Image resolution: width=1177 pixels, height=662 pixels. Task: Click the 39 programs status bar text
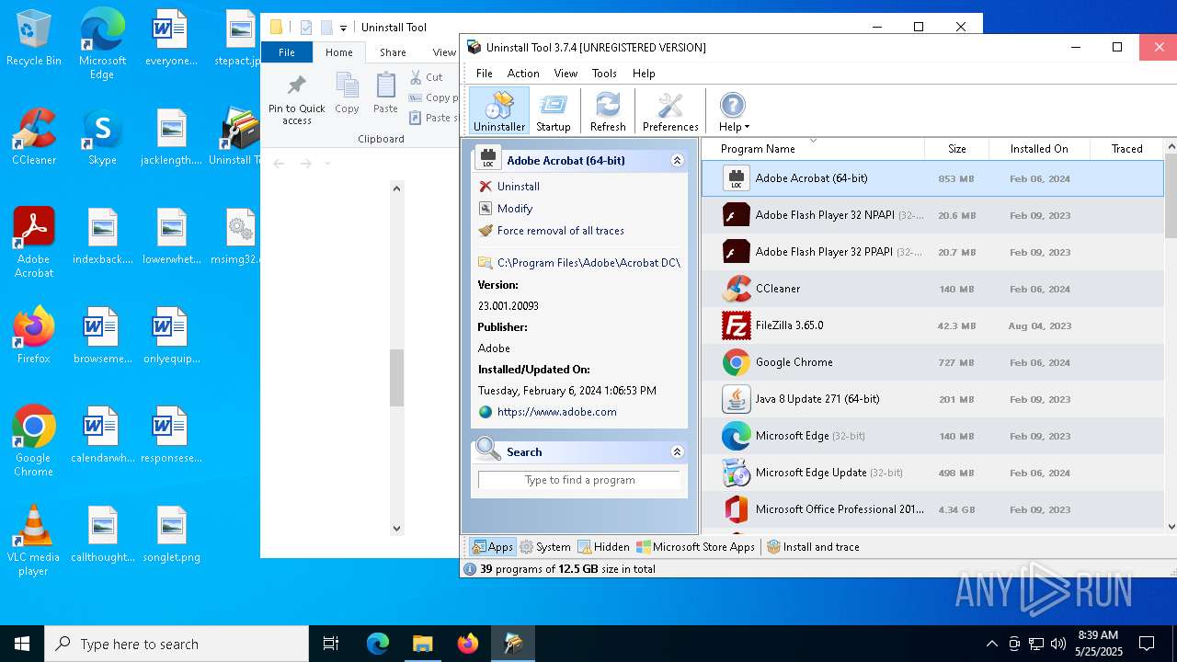(x=567, y=569)
